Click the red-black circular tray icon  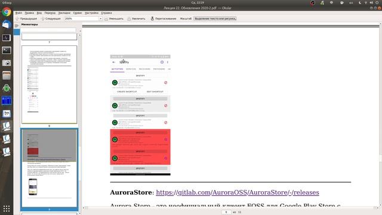click(313, 2)
